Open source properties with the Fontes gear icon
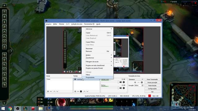This screenshot has width=198, height=111. [81, 91]
